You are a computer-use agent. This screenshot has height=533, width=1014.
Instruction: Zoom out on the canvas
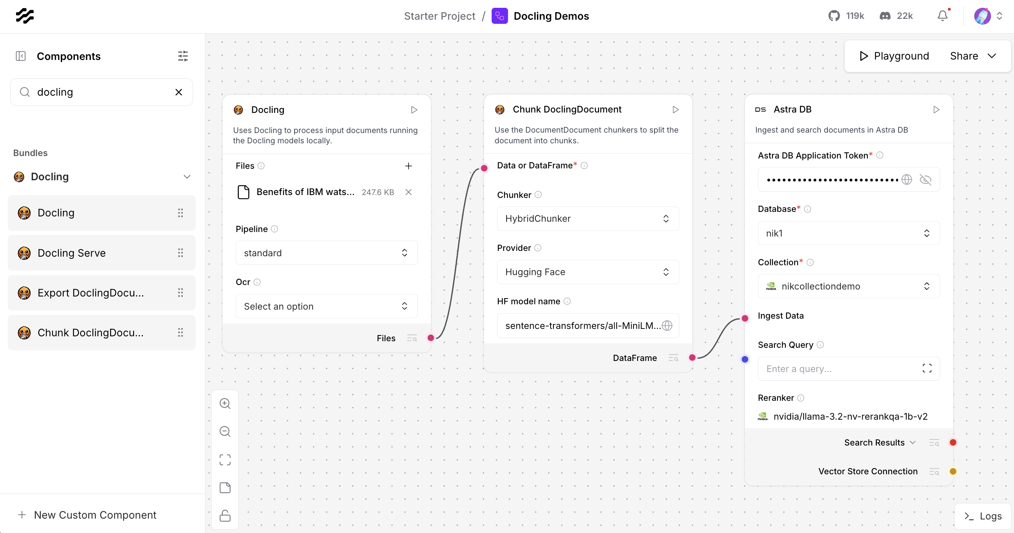click(x=225, y=431)
